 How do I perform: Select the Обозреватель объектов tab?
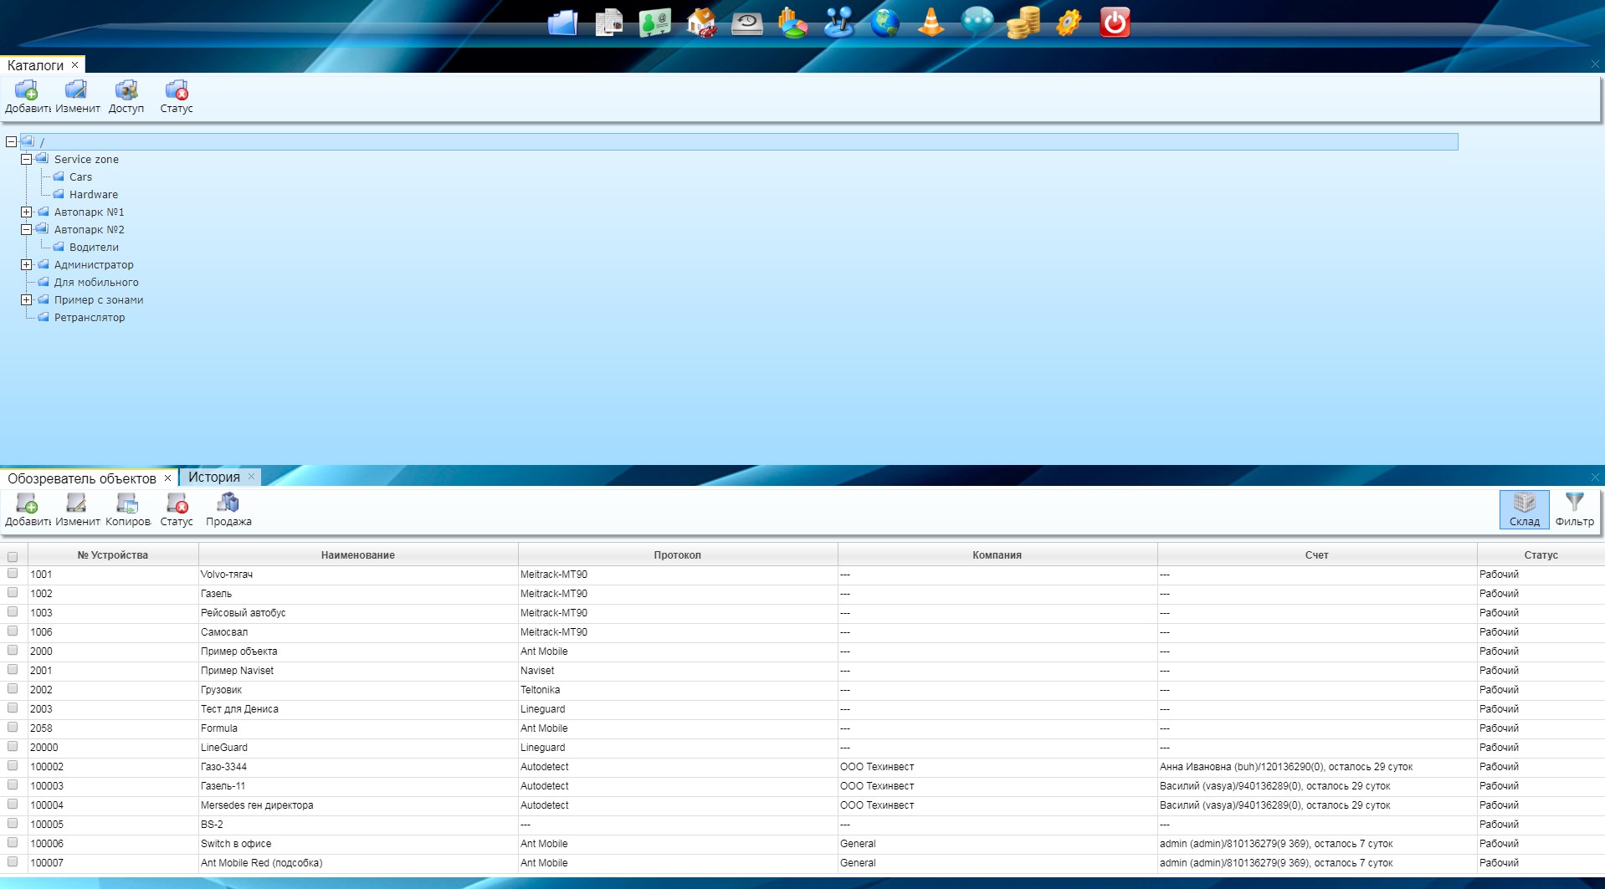[82, 478]
